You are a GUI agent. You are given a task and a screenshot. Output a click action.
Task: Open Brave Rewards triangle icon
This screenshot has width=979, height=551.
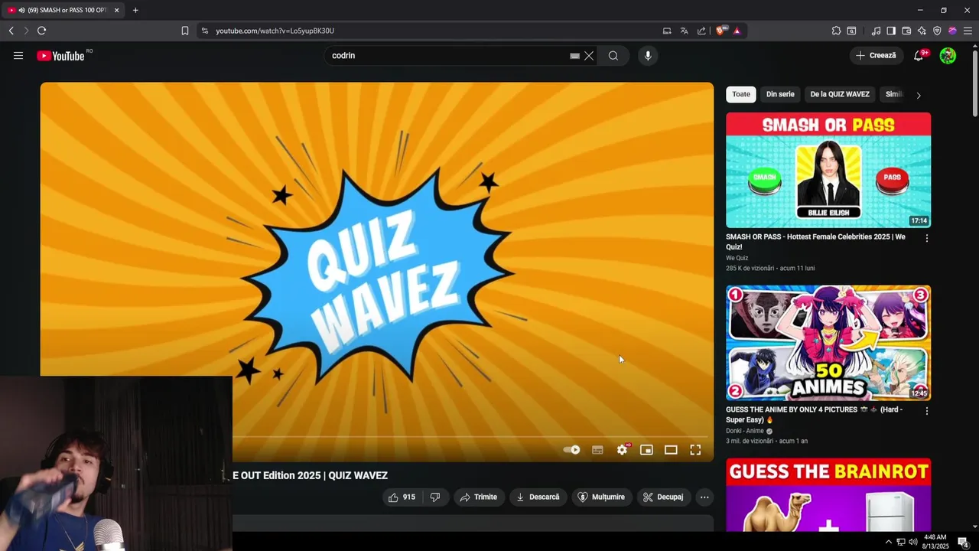pos(737,31)
